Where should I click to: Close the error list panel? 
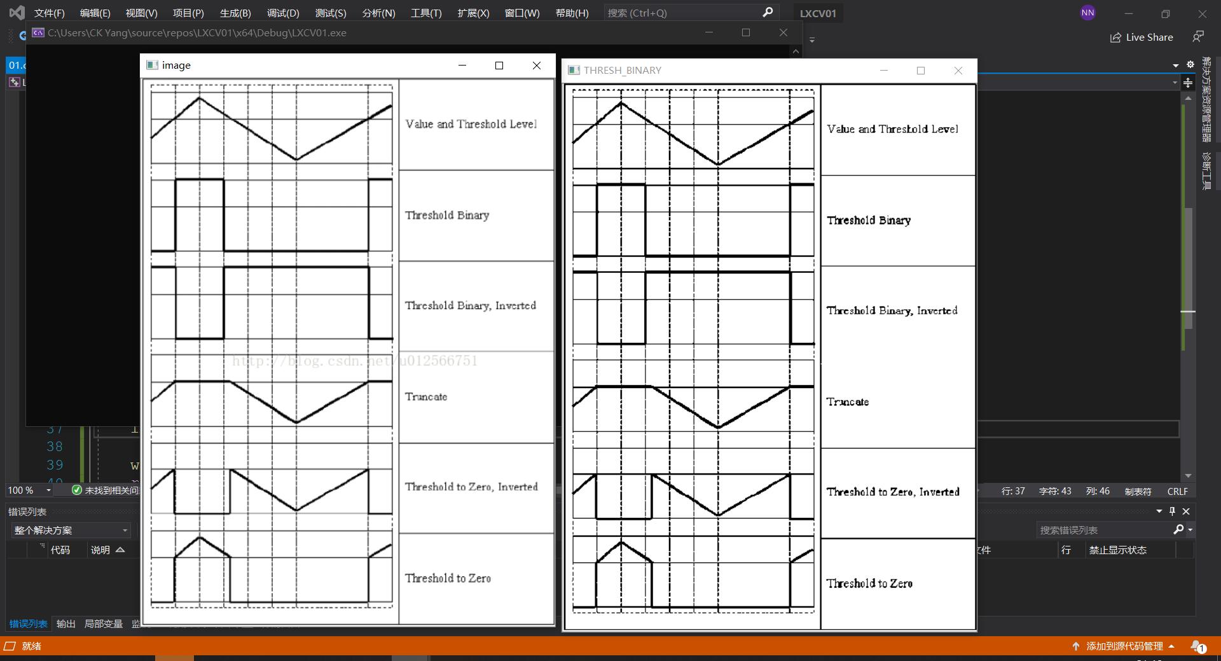[1186, 511]
